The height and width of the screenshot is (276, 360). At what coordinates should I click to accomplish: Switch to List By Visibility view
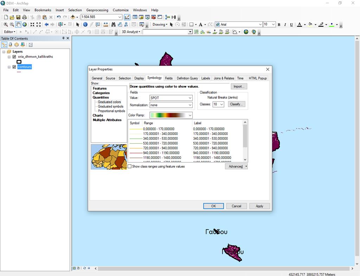(17, 45)
